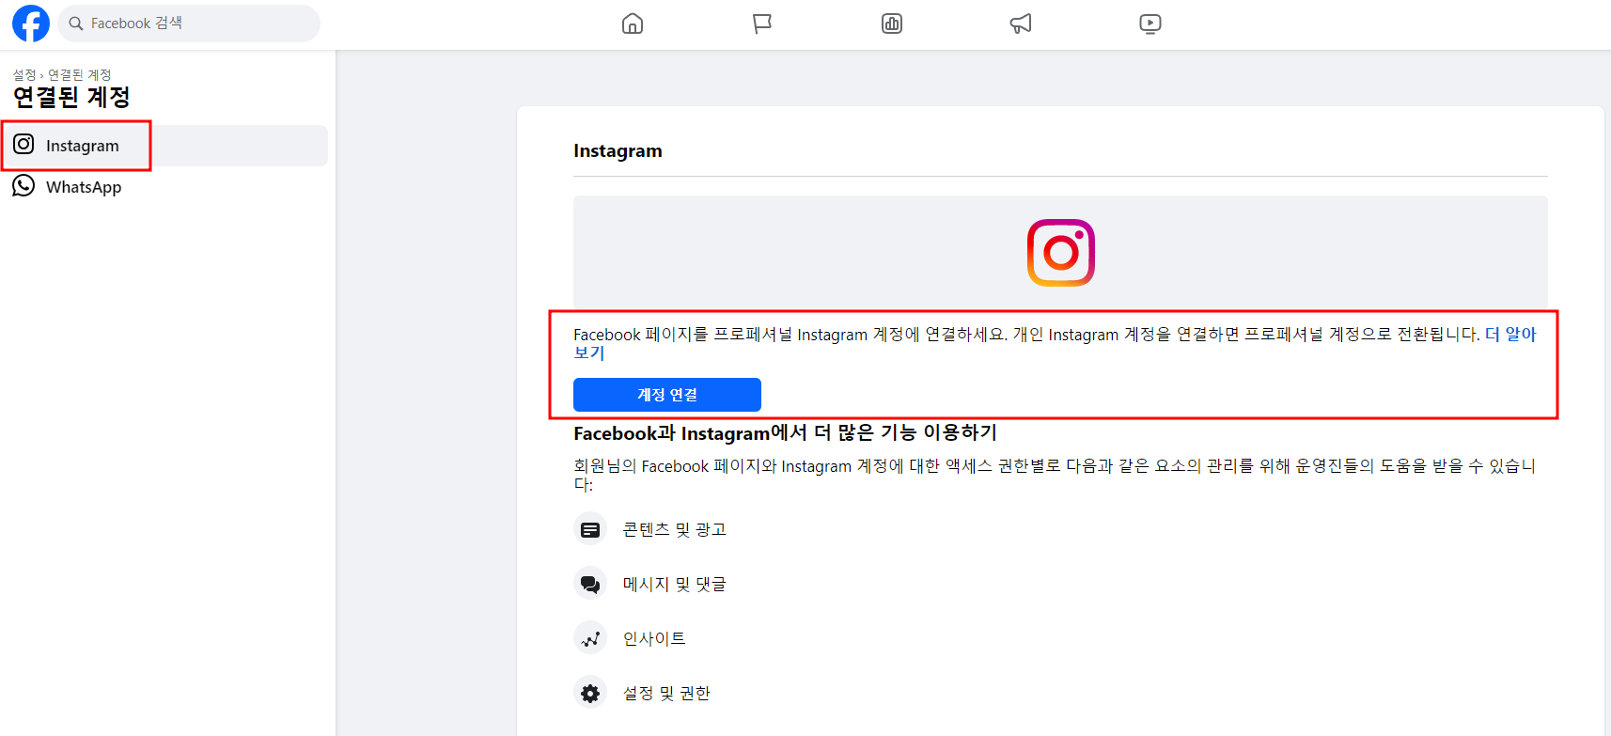The width and height of the screenshot is (1611, 736).
Task: Click the 인사이트 graph icon
Action: click(590, 638)
